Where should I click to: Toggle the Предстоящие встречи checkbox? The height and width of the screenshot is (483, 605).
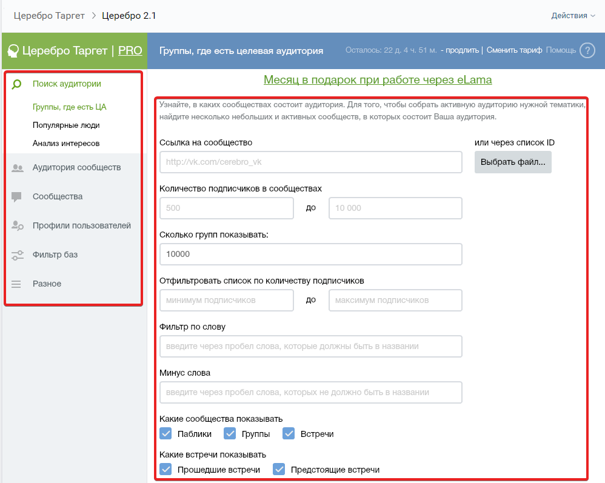coord(279,470)
